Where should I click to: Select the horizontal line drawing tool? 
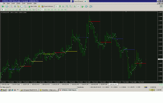point(13,10)
